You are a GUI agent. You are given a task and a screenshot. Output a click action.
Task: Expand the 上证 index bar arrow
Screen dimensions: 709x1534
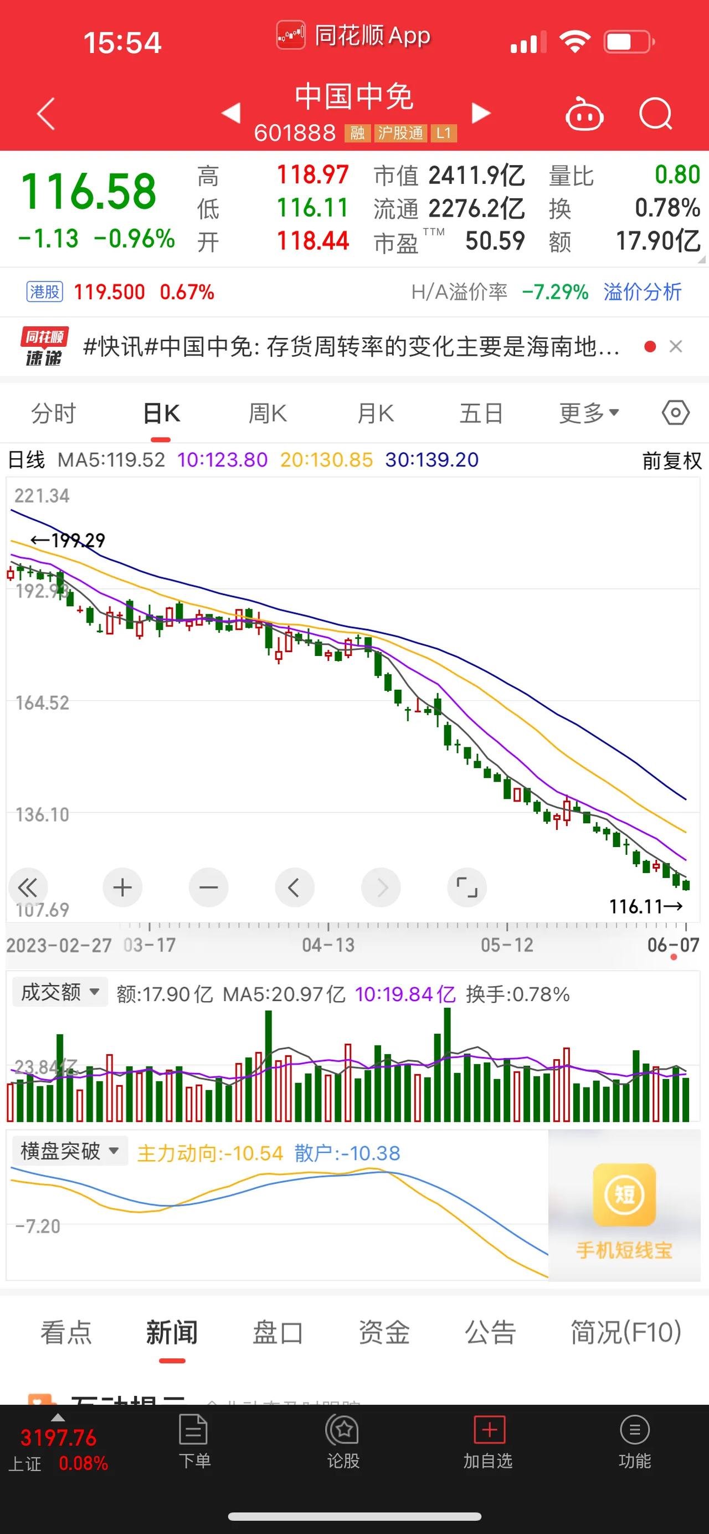point(58,1418)
